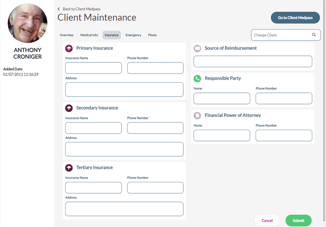Click the page's vertical scrollbar
326x227 pixels.
click(x=324, y=110)
